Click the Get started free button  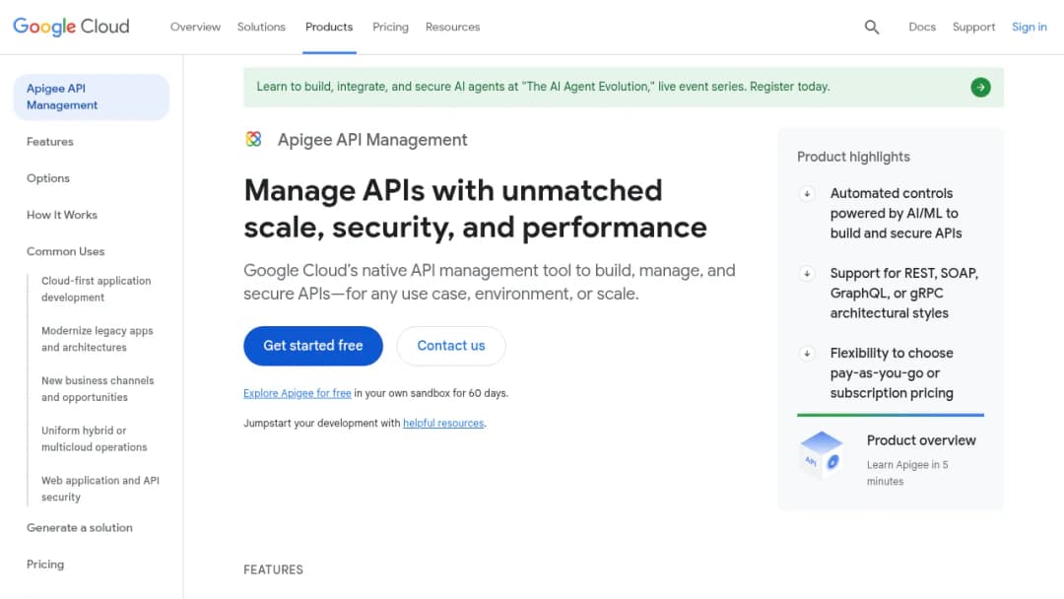point(313,346)
